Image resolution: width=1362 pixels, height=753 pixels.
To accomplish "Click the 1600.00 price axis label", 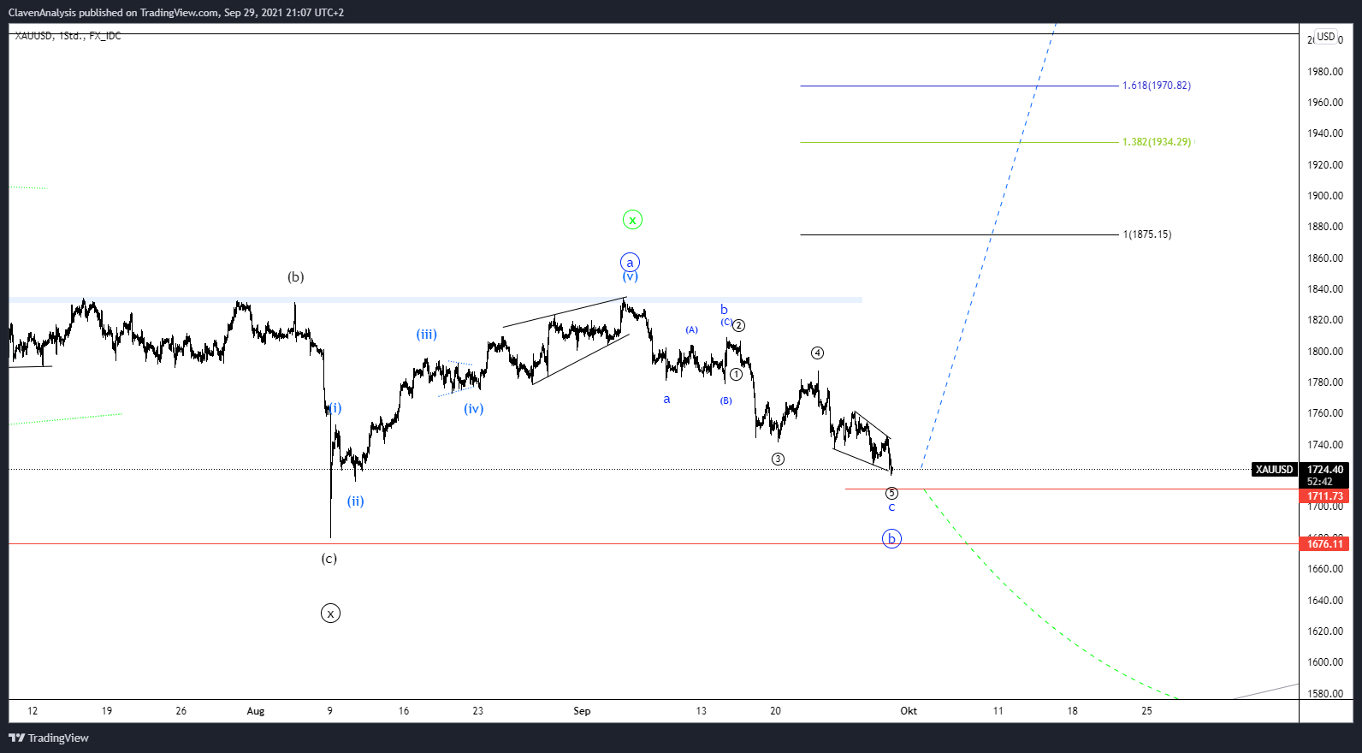I will (x=1325, y=662).
